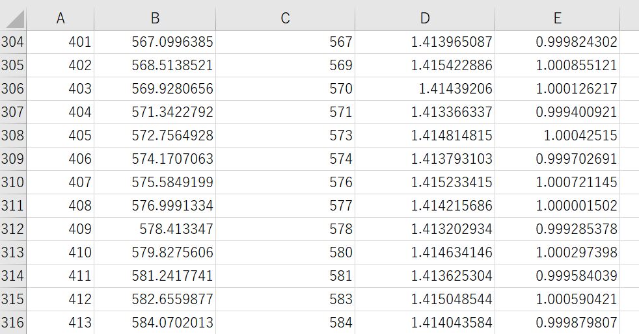Viewport: 639px width, 334px height.
Task: Click cell containing 567.0996385
Action: (x=155, y=42)
